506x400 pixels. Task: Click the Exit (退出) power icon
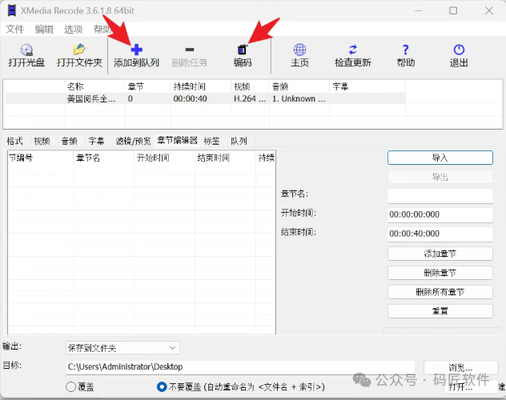click(459, 50)
